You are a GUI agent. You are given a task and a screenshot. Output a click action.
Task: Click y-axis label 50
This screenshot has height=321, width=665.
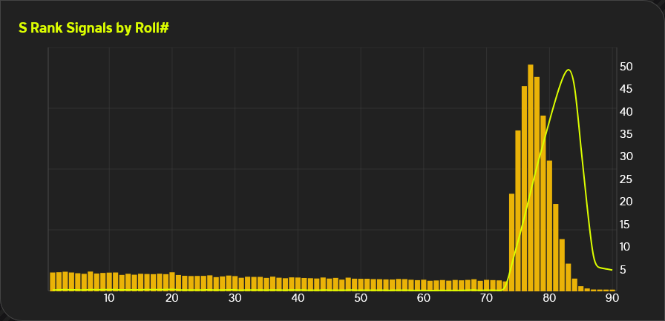[x=626, y=67]
